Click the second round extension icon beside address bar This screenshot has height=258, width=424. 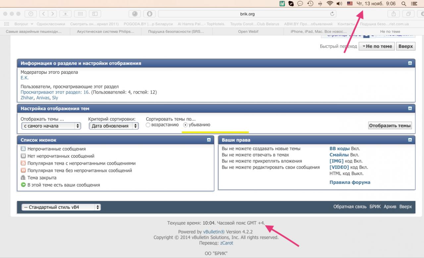(x=149, y=14)
